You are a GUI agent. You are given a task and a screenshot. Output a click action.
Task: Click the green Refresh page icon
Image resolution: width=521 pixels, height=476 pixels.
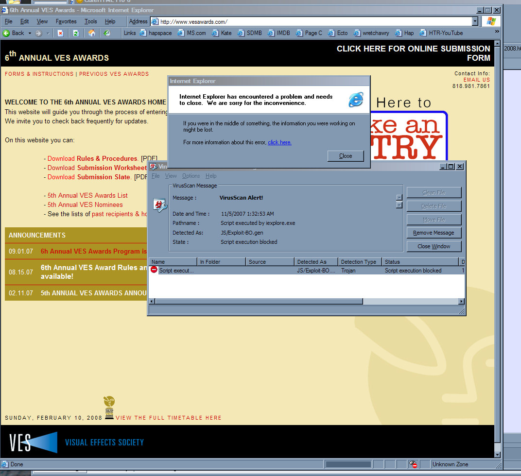click(76, 33)
